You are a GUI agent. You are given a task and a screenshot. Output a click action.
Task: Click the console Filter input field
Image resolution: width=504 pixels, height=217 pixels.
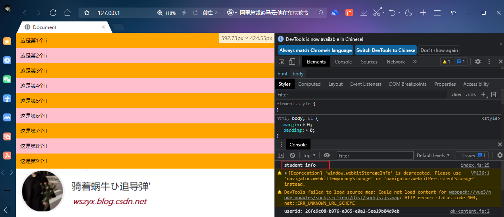point(375,156)
